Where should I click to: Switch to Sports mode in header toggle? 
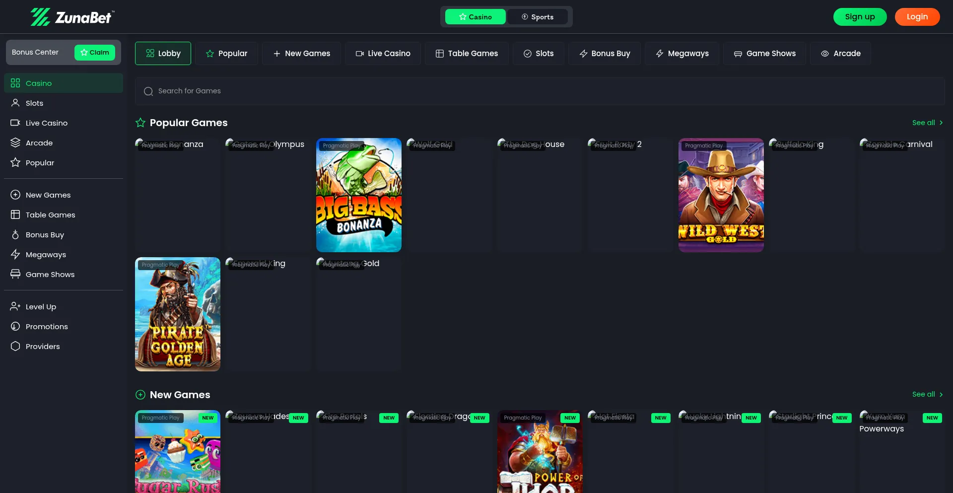click(538, 17)
